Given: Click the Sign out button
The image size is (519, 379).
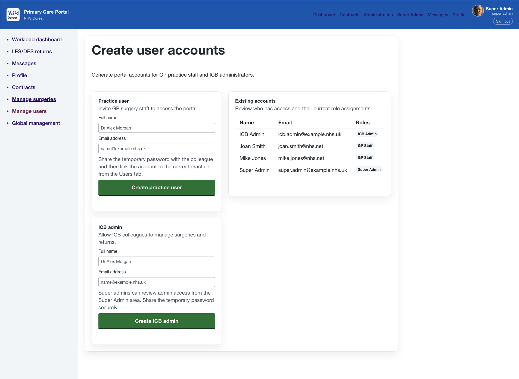Looking at the screenshot, I should [503, 21].
